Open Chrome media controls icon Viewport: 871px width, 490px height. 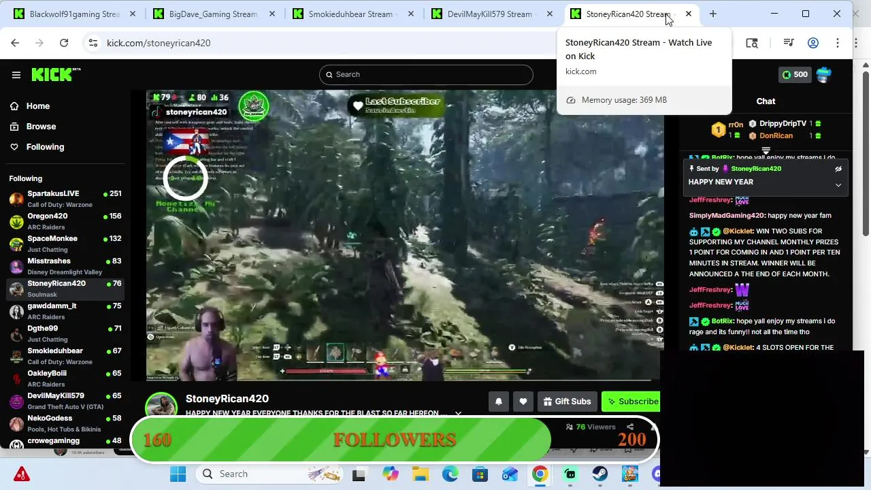click(789, 43)
